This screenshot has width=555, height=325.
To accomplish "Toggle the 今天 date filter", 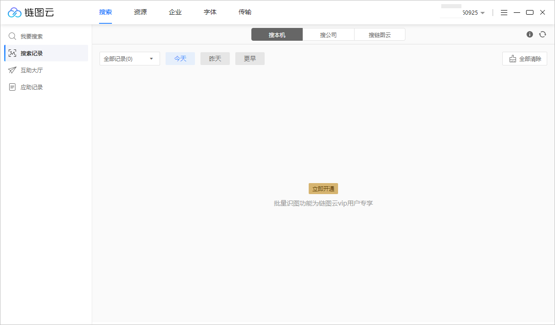I will click(180, 58).
